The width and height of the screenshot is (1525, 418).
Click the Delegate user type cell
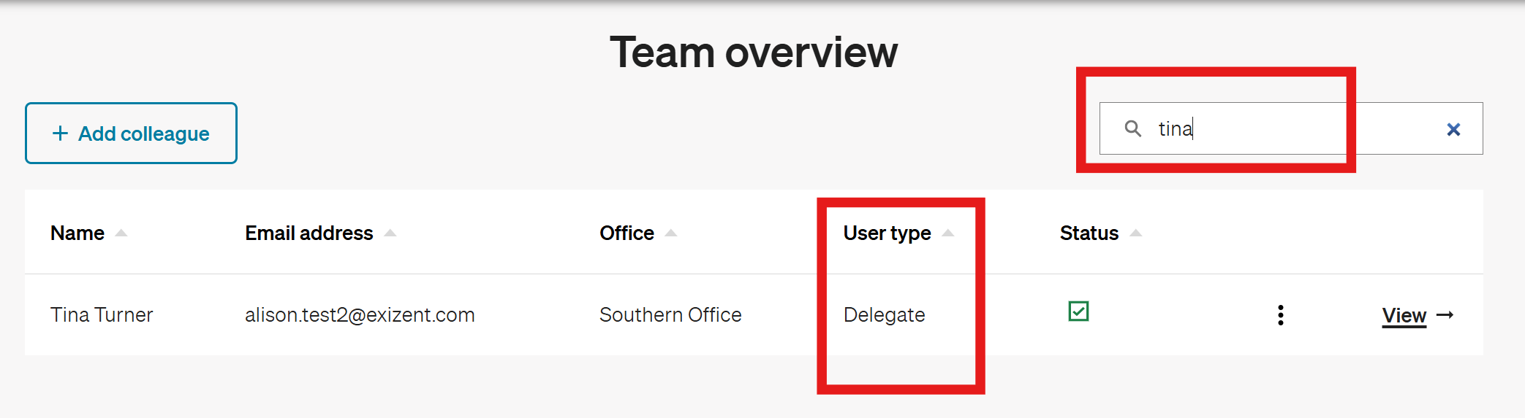pos(884,314)
